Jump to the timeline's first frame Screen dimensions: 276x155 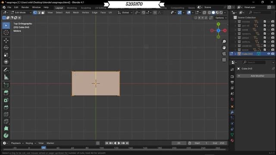pyautogui.click(x=107, y=143)
